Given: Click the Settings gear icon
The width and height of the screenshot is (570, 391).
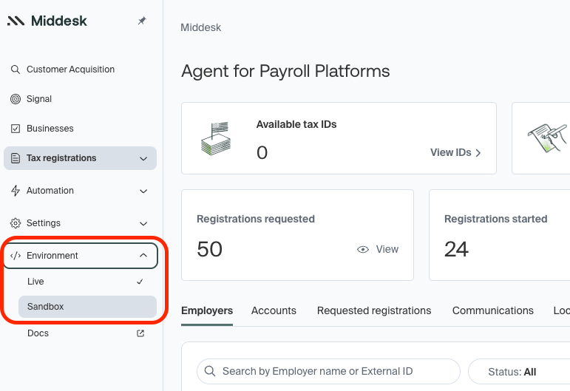Looking at the screenshot, I should click(x=16, y=223).
